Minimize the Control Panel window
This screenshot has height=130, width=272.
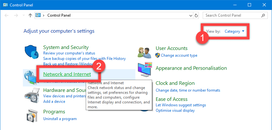click(235, 5)
